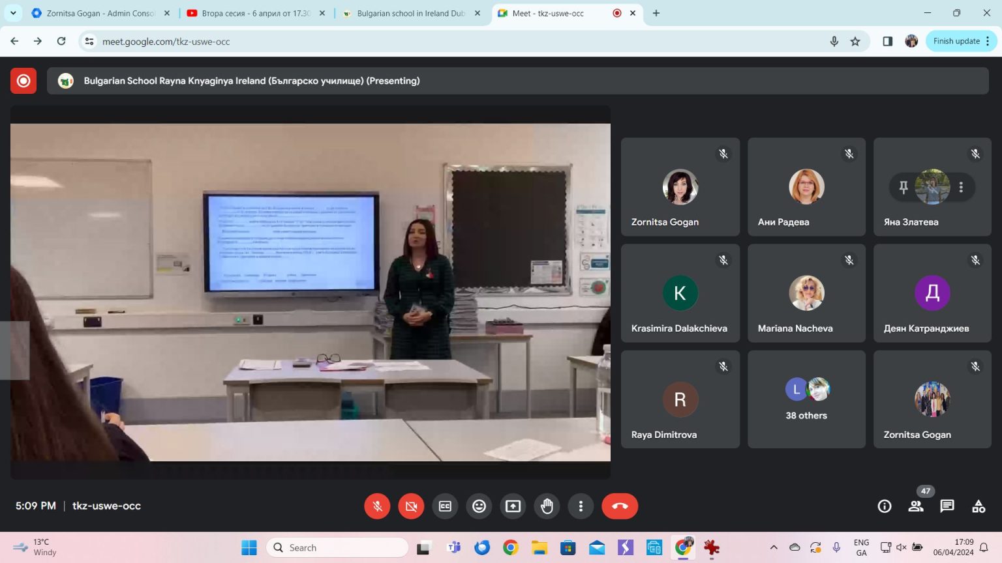Unmute the microphone in Meet controls
The image size is (1002, 563).
click(x=377, y=506)
